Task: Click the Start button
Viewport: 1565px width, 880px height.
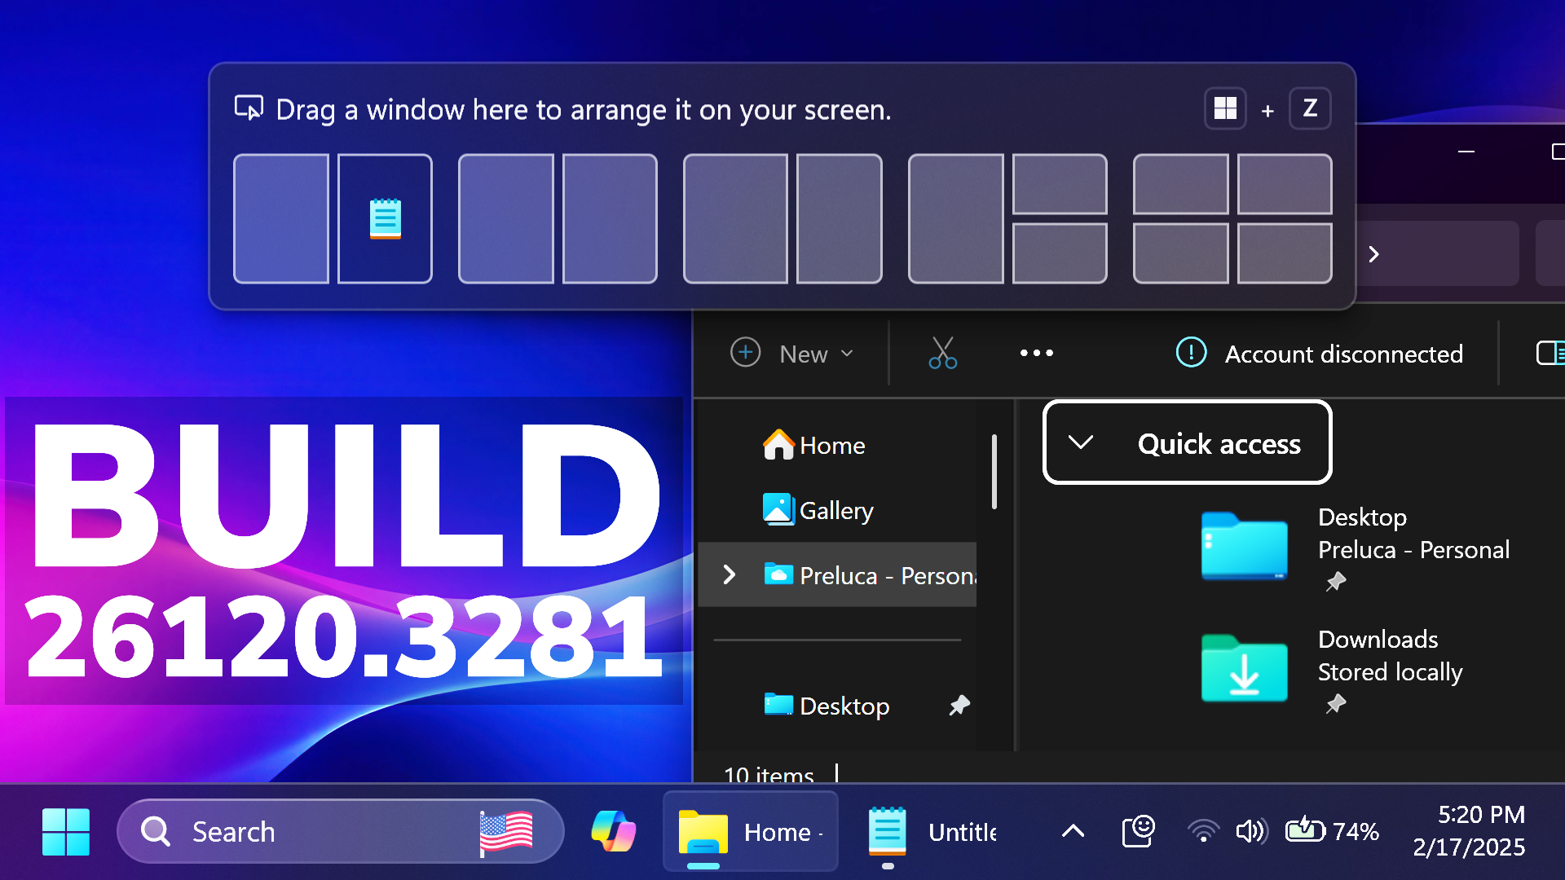Action: tap(65, 831)
